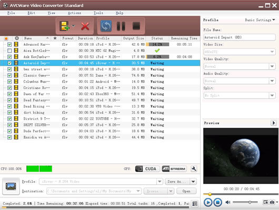Open the log icon in status bar
The image size is (279, 210).
pos(195,204)
